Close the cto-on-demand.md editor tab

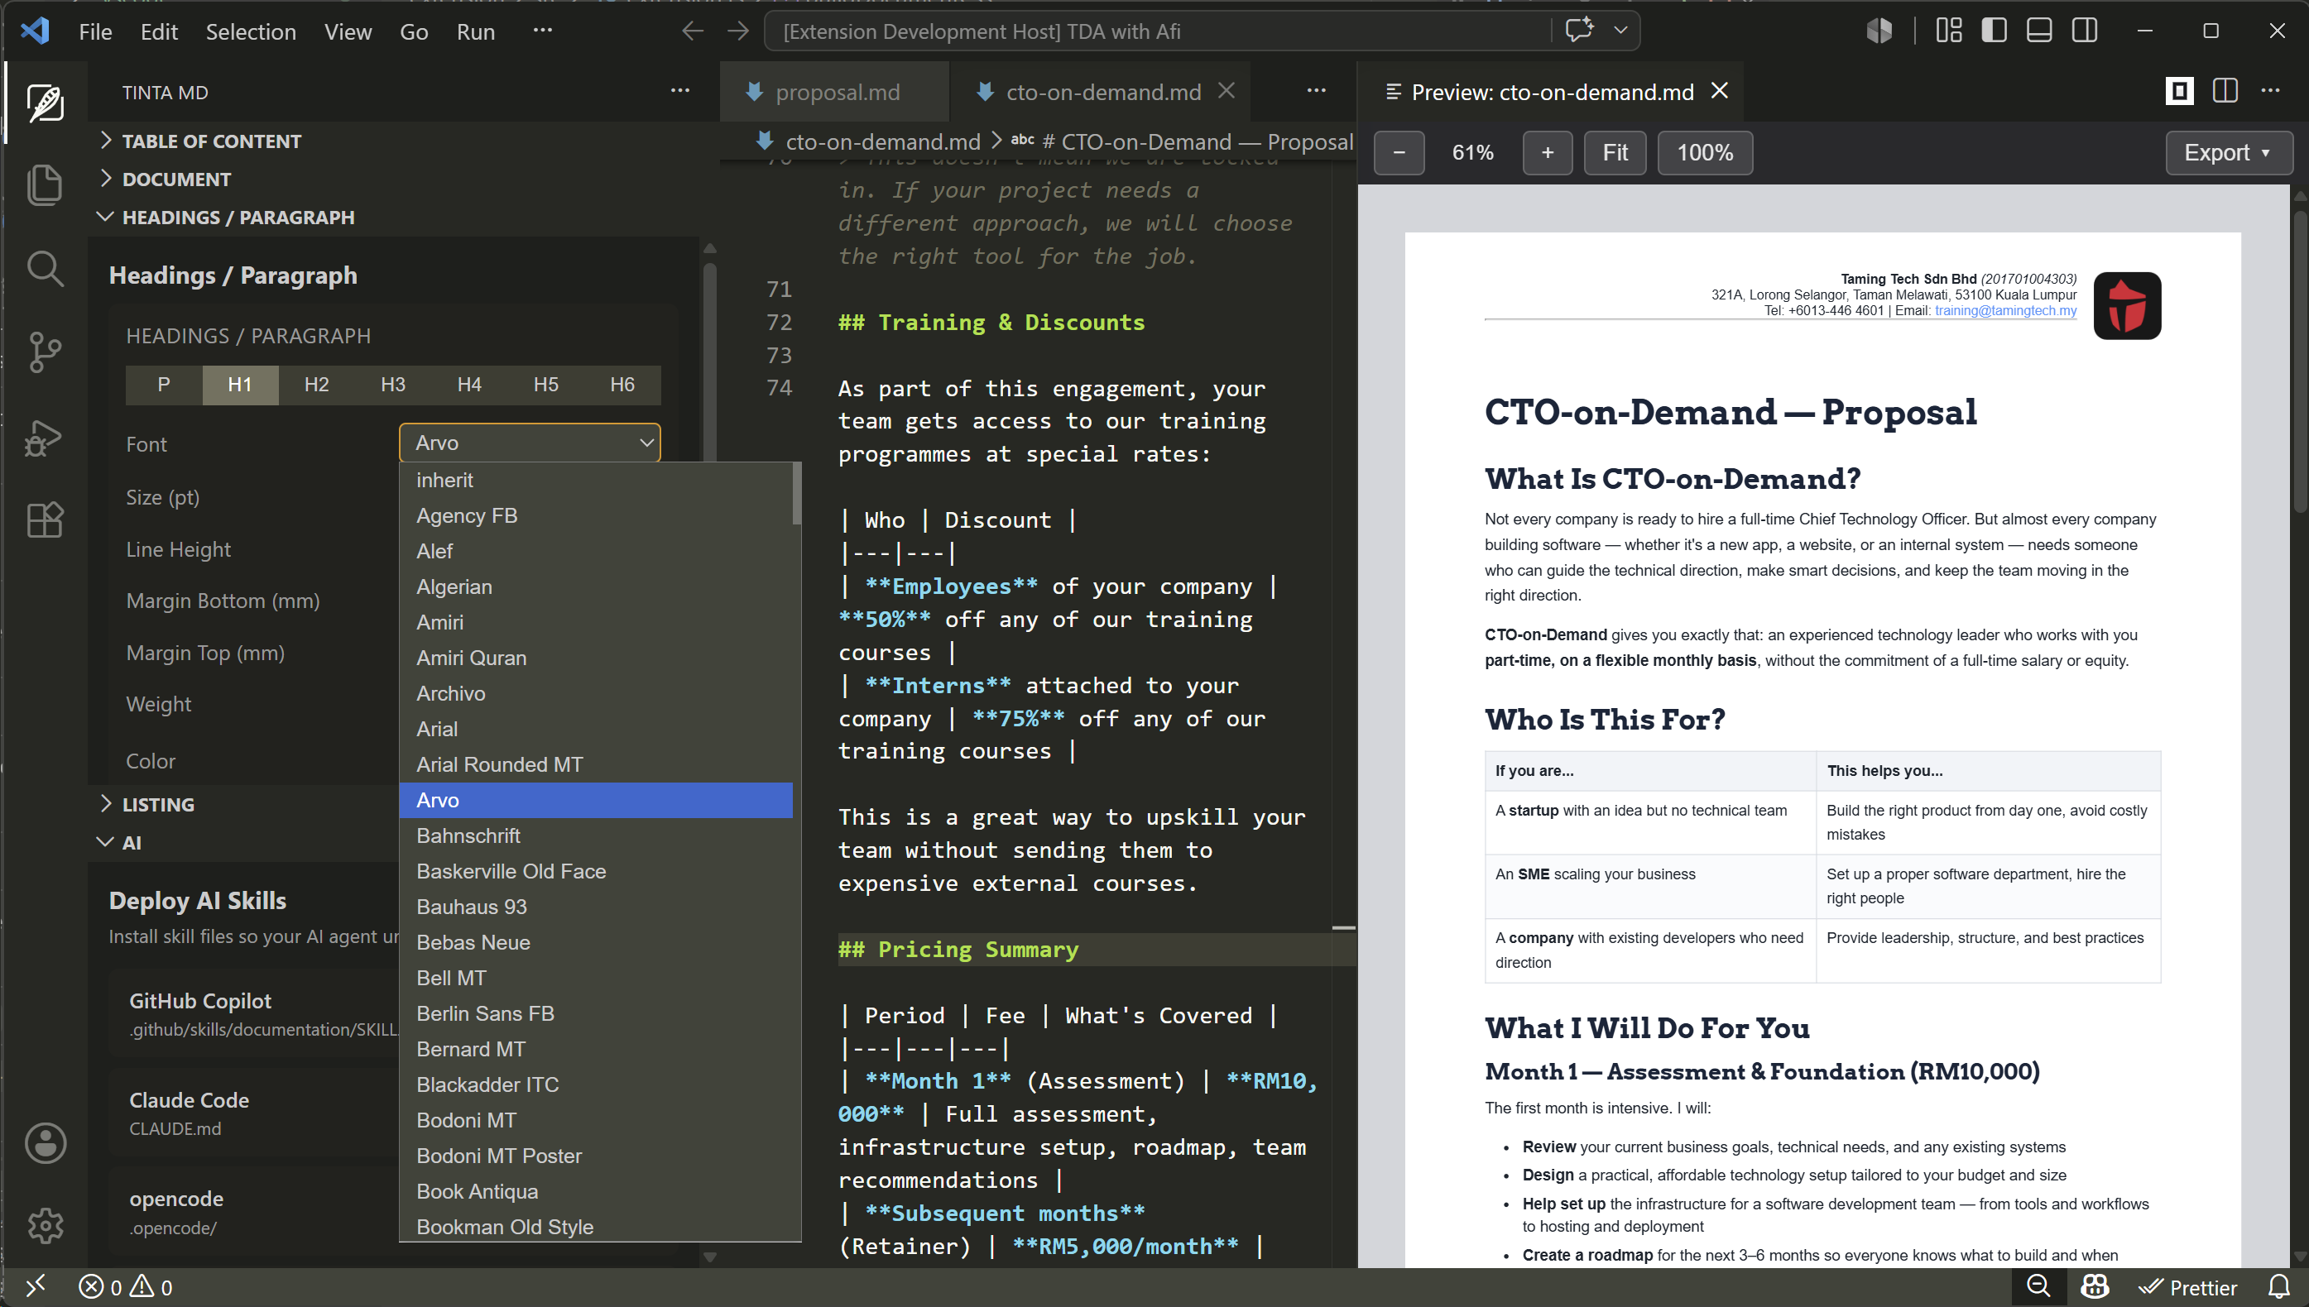point(1226,91)
